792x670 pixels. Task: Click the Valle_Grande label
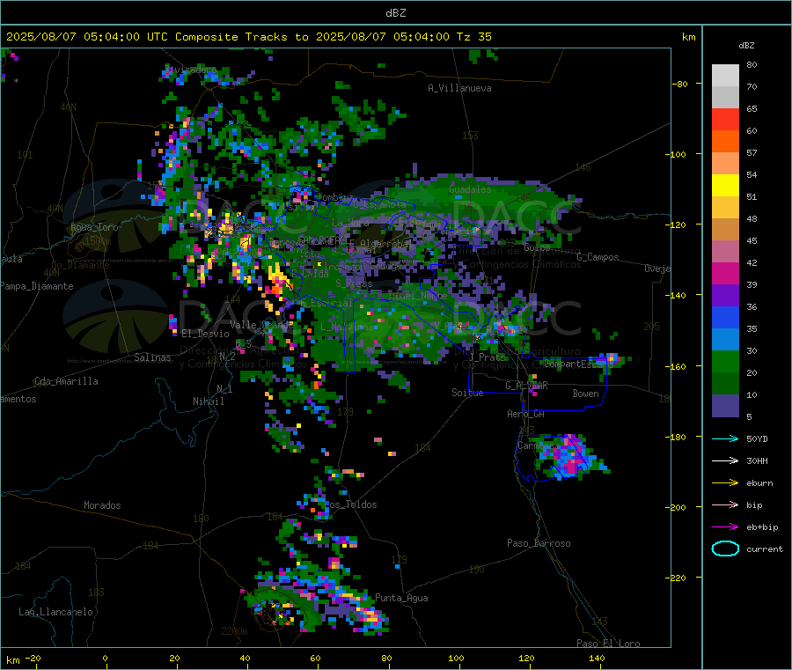261,324
